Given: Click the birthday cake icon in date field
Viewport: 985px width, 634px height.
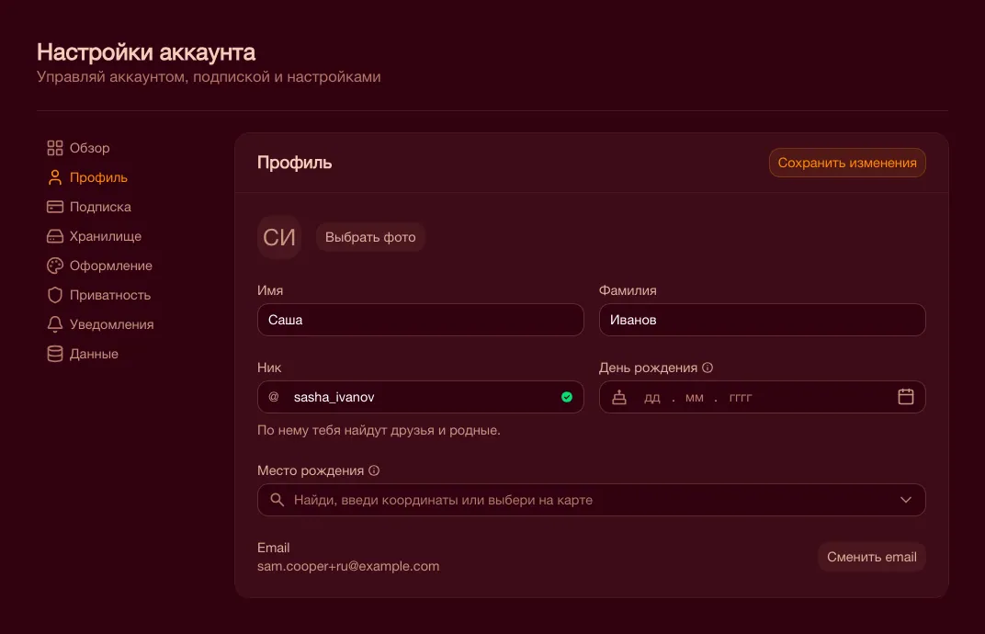Looking at the screenshot, I should click(x=618, y=397).
